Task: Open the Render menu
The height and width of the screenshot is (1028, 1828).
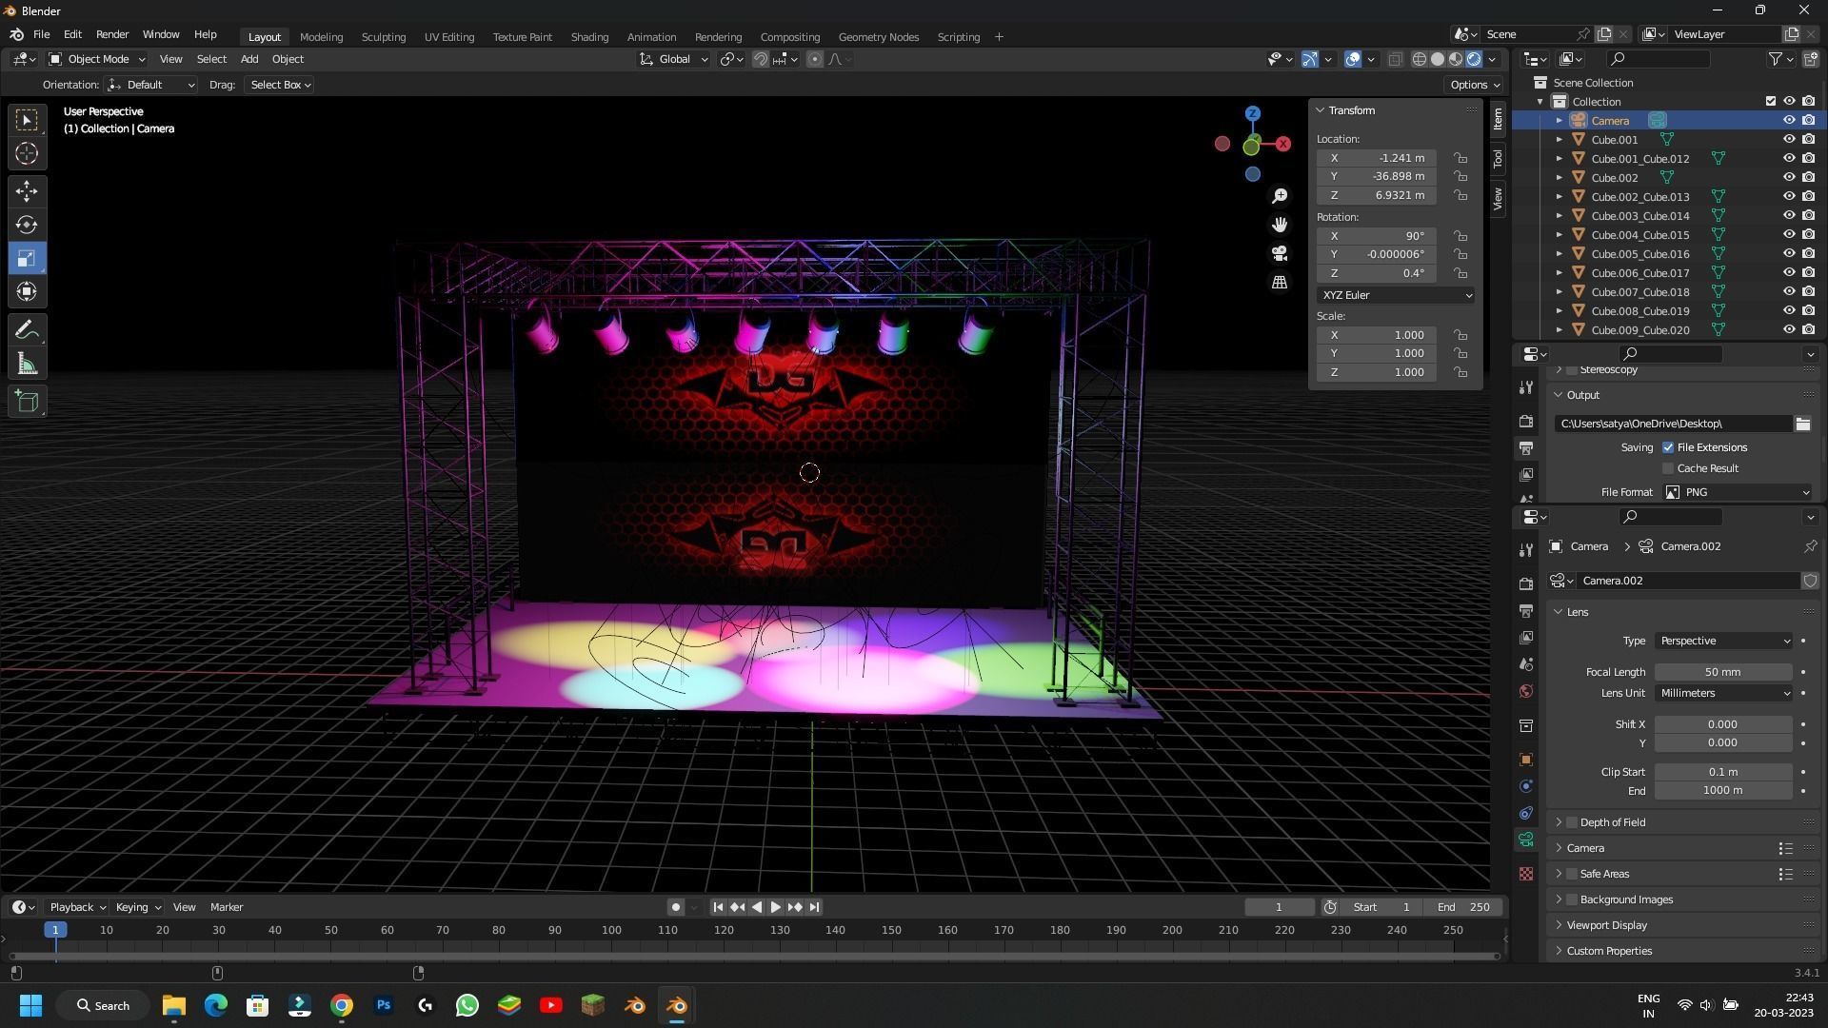Action: (112, 34)
